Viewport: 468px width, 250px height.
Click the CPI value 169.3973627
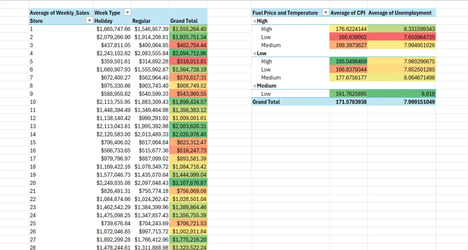349,45
